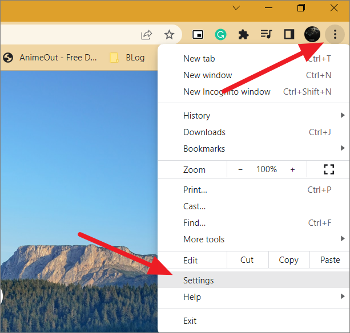Expand the Help submenu
The height and width of the screenshot is (333, 350).
click(x=254, y=297)
